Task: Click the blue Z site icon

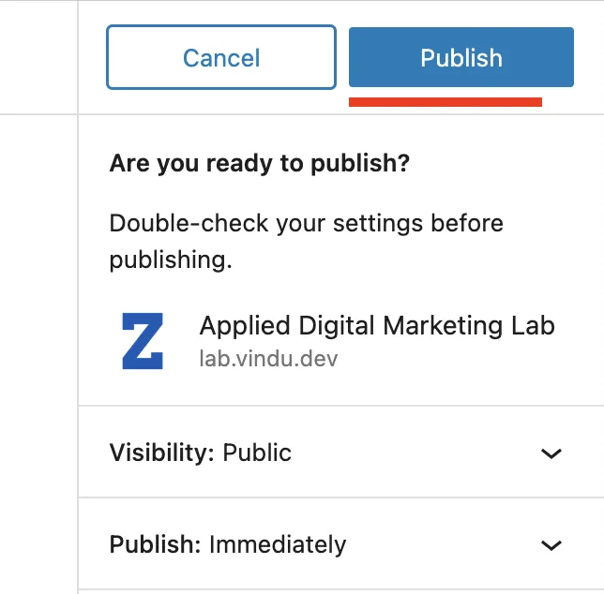Action: (x=143, y=341)
